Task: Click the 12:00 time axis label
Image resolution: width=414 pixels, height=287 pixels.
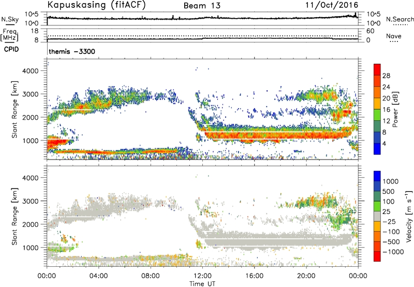Action: [x=202, y=276]
